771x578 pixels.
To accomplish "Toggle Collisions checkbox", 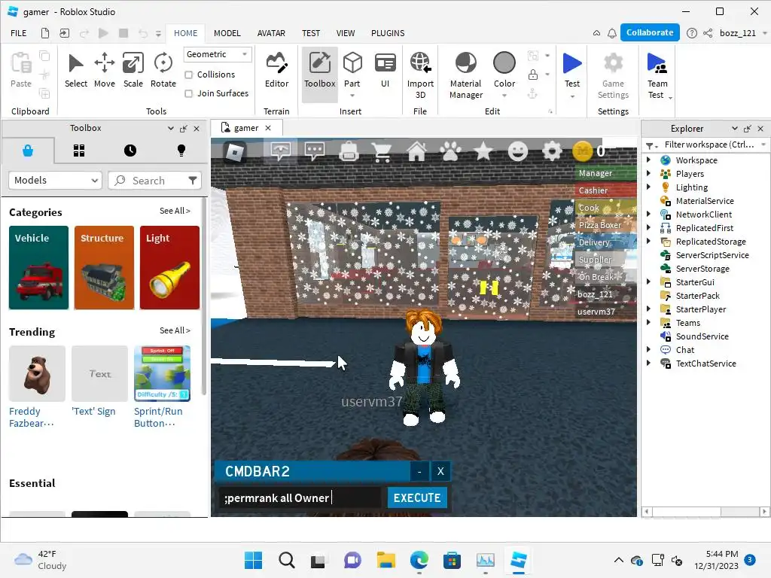I will [188, 75].
